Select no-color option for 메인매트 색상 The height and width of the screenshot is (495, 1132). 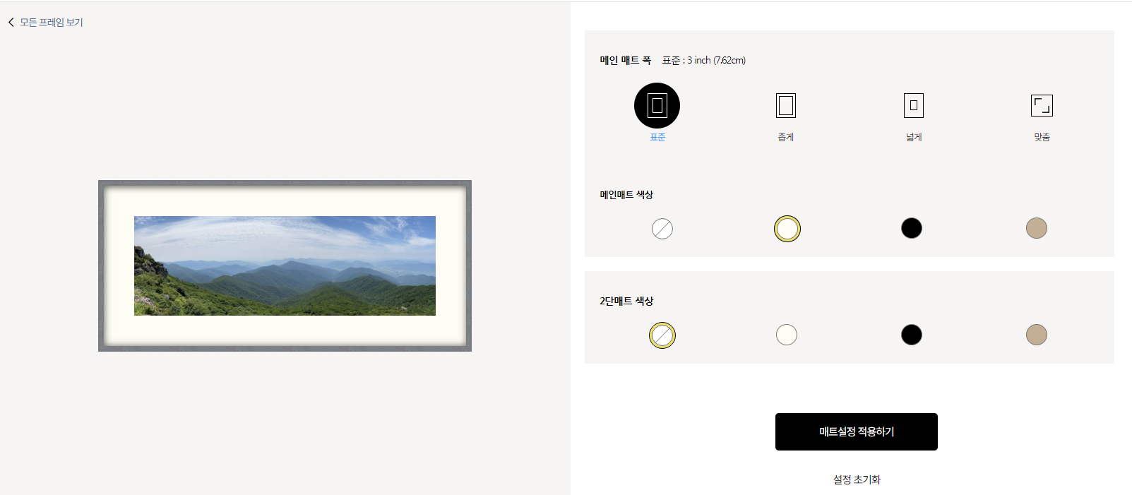click(662, 229)
